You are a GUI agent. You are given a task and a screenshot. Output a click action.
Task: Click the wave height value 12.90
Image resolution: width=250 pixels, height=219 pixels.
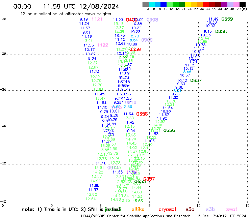(92, 194)
